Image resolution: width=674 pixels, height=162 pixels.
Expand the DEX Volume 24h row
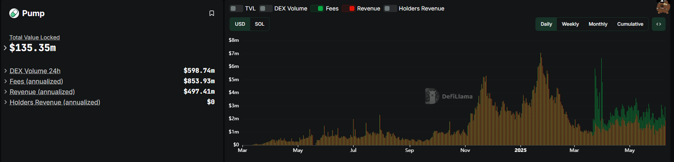(x=5, y=71)
